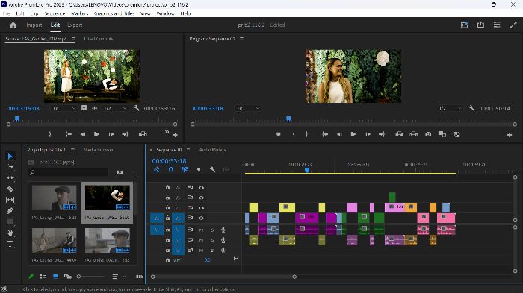Switch to the Effect Controls tab

[x=99, y=39]
